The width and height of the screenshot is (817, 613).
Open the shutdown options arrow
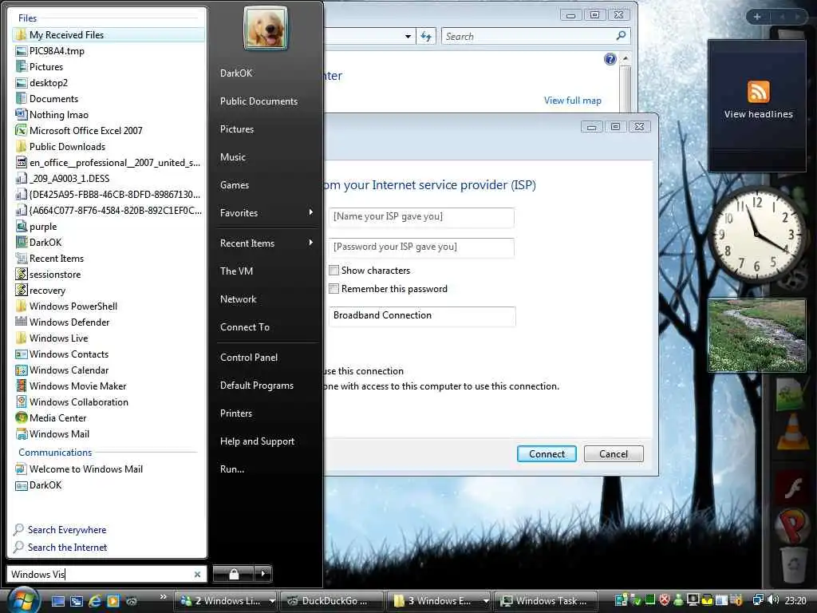(263, 574)
